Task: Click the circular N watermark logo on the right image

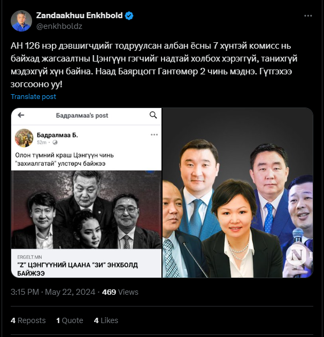Action: [297, 255]
